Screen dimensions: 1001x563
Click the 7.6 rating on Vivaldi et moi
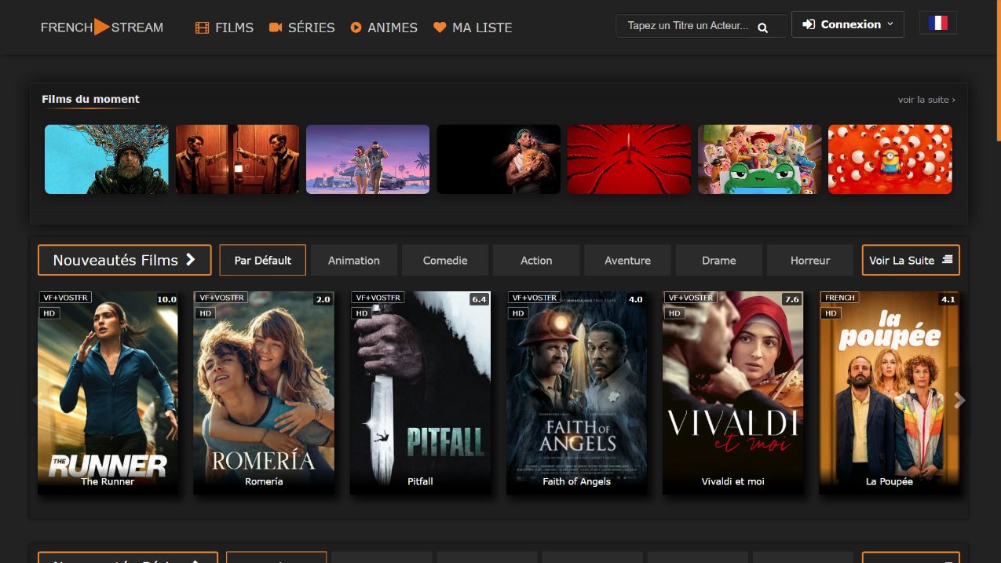[x=792, y=299]
